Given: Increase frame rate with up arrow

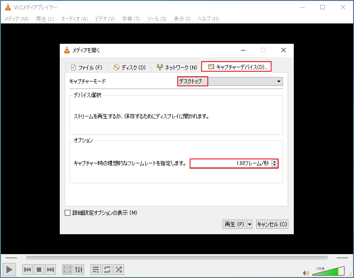Looking at the screenshot, I should click(275, 162).
